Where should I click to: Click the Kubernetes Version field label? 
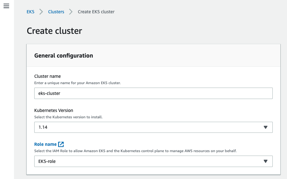(x=54, y=110)
